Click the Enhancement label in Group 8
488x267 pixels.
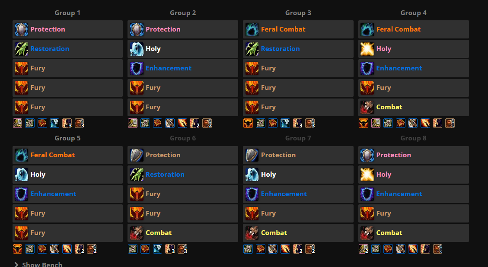[399, 194]
